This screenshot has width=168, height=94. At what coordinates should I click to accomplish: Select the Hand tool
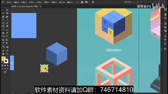[x=3, y=54]
